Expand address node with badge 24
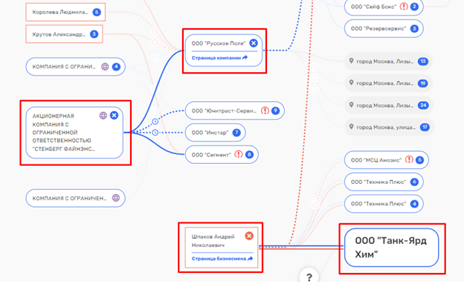Image resolution: width=464 pixels, height=282 pixels. (423, 105)
